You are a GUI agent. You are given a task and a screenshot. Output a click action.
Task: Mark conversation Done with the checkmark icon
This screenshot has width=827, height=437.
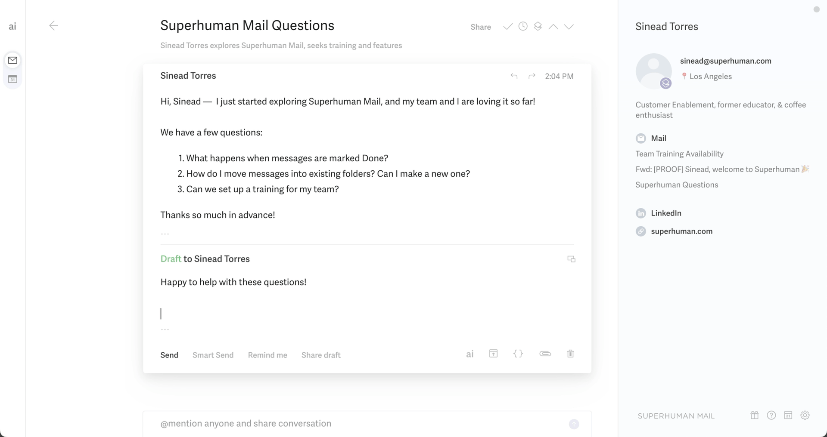coord(508,27)
